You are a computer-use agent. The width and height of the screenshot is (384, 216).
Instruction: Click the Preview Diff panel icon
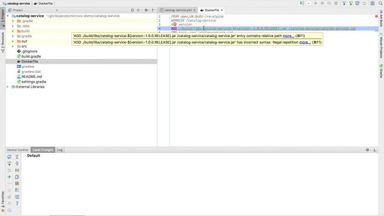pyautogui.click(x=17, y=197)
